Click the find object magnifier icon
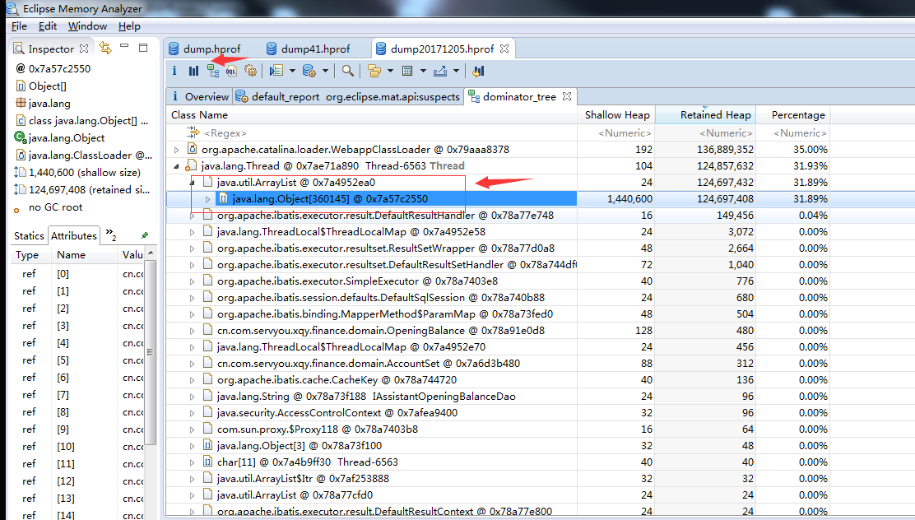 pyautogui.click(x=348, y=72)
